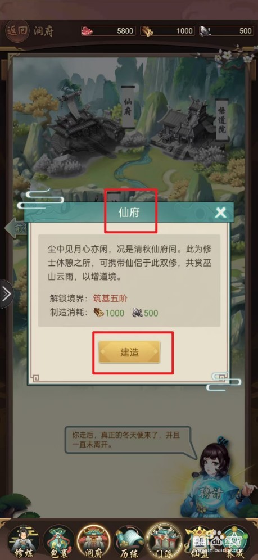Expand the side panel chevron arrow

pos(6,294)
